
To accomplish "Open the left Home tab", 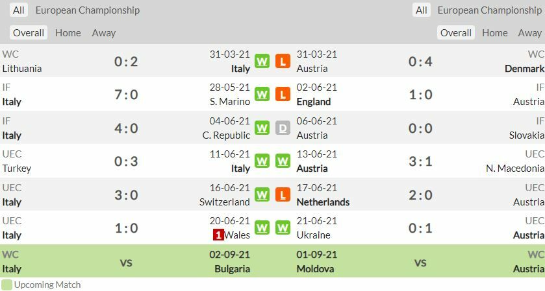I will 68,33.
